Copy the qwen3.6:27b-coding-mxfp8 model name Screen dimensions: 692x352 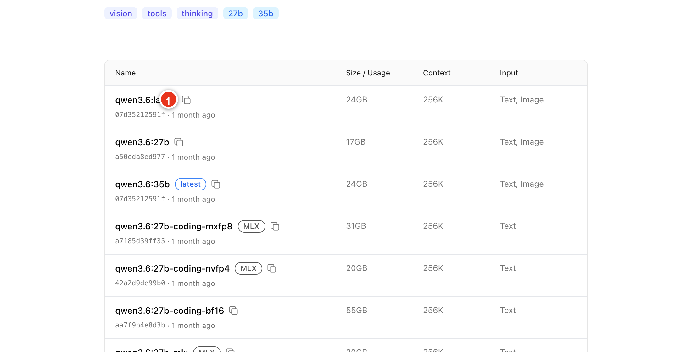275,226
